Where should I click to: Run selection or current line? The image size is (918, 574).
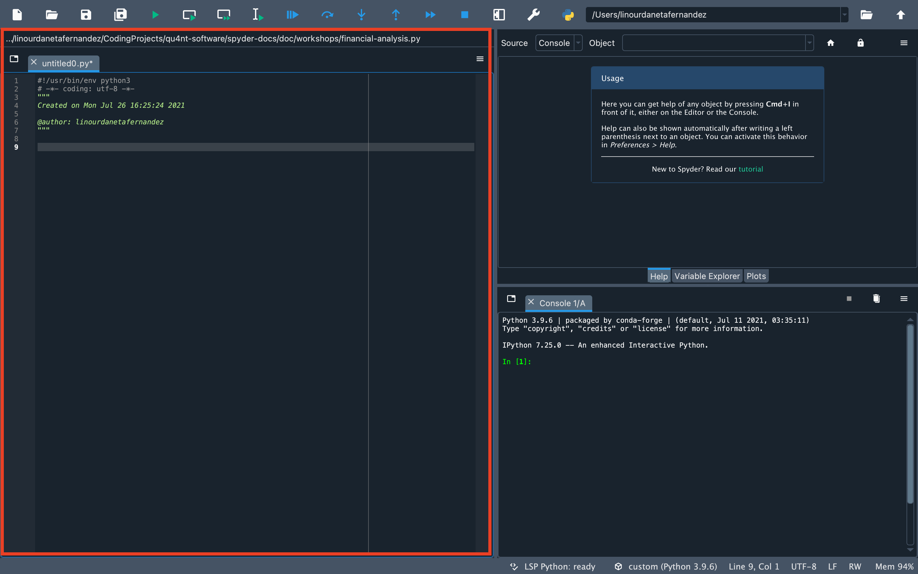click(x=258, y=14)
